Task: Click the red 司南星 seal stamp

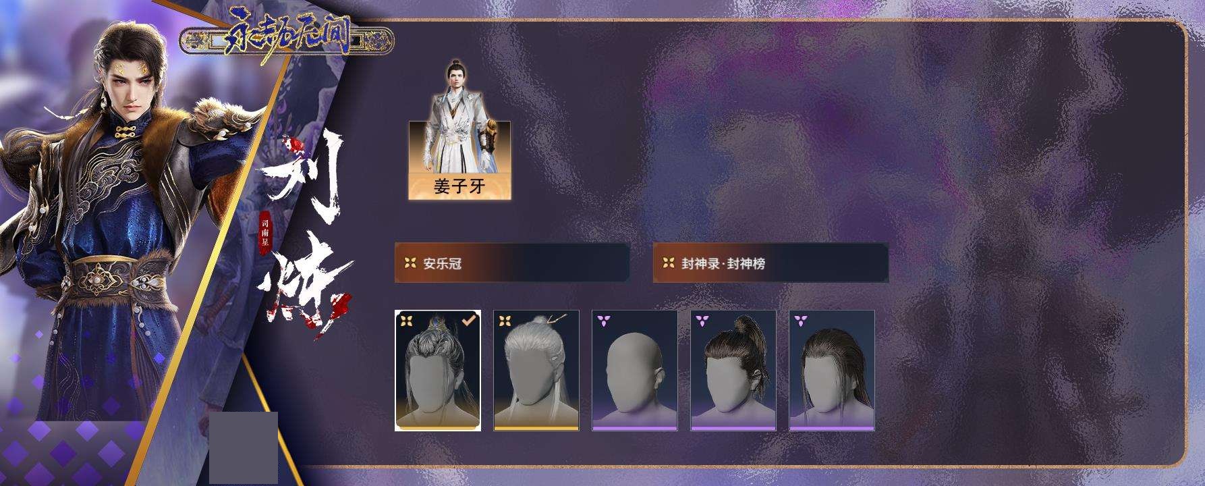Action: pyautogui.click(x=265, y=234)
